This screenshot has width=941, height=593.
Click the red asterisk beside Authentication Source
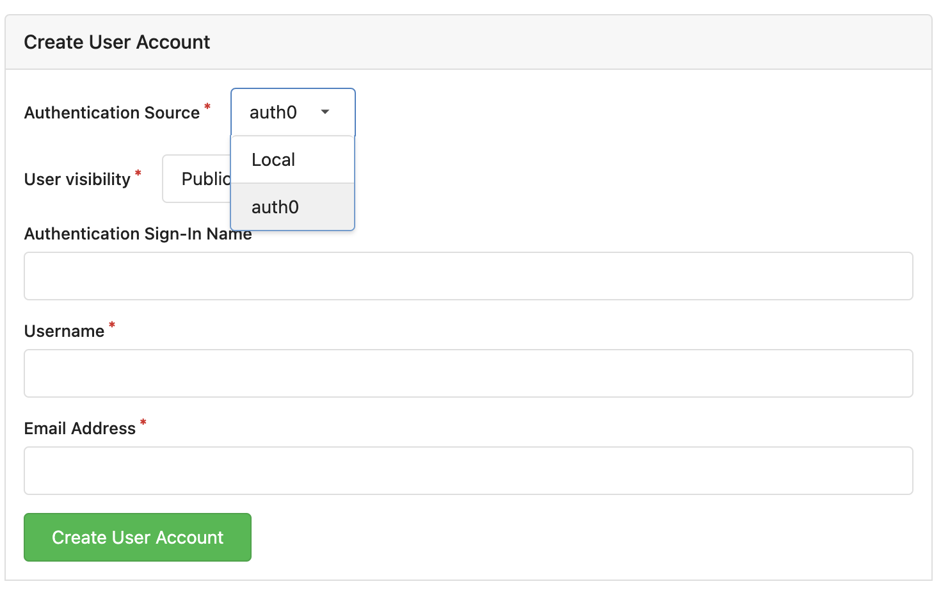(x=207, y=107)
